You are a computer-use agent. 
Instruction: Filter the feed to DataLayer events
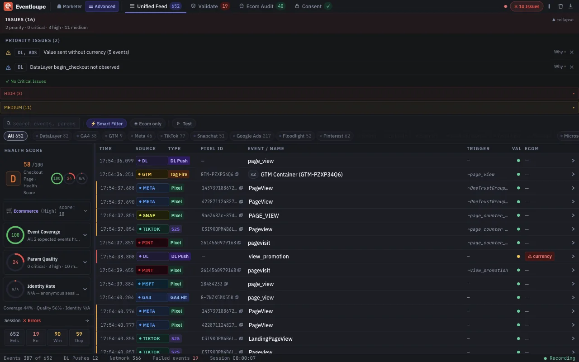[x=52, y=136]
